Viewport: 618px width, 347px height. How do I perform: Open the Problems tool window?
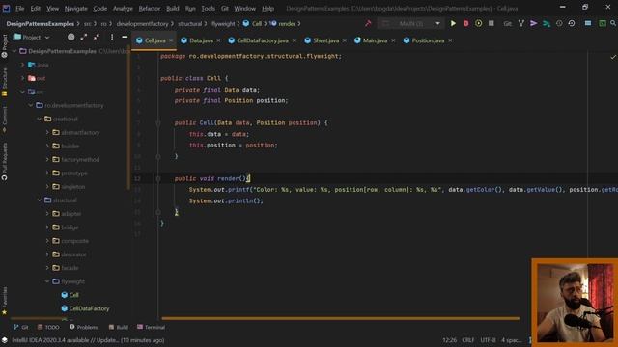click(x=84, y=328)
